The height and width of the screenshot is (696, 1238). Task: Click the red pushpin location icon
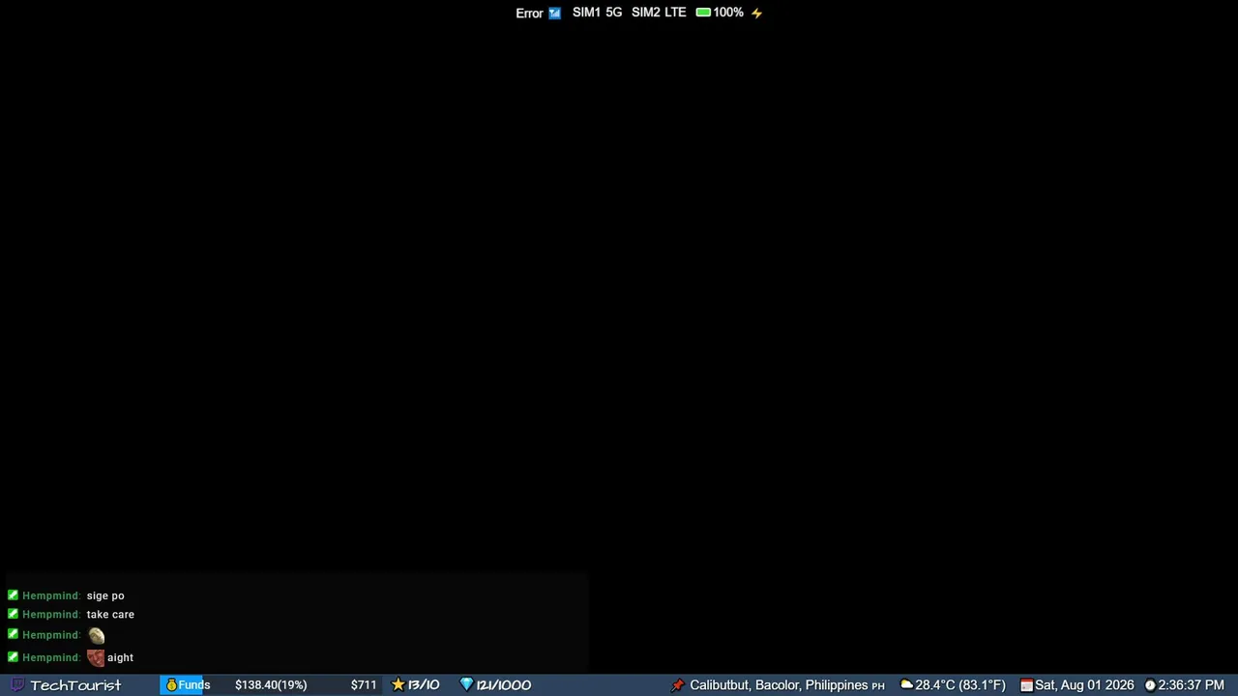coord(678,685)
